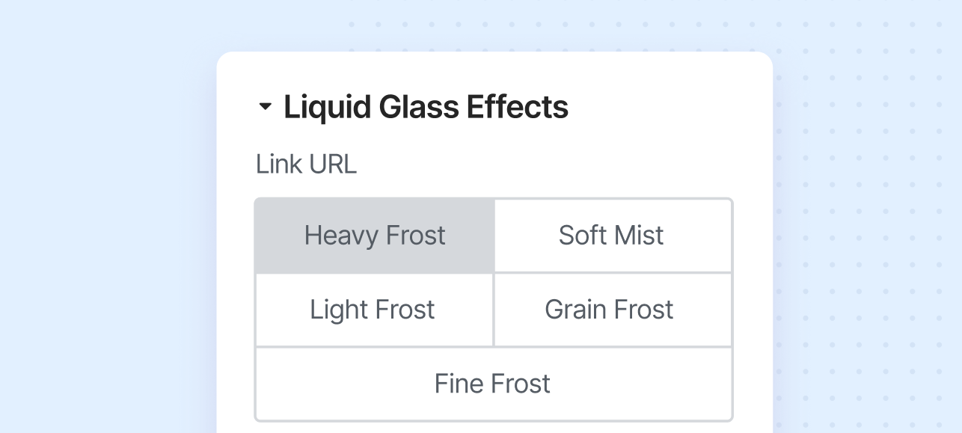962x433 pixels.
Task: Click the Link URL label
Action: (x=306, y=165)
